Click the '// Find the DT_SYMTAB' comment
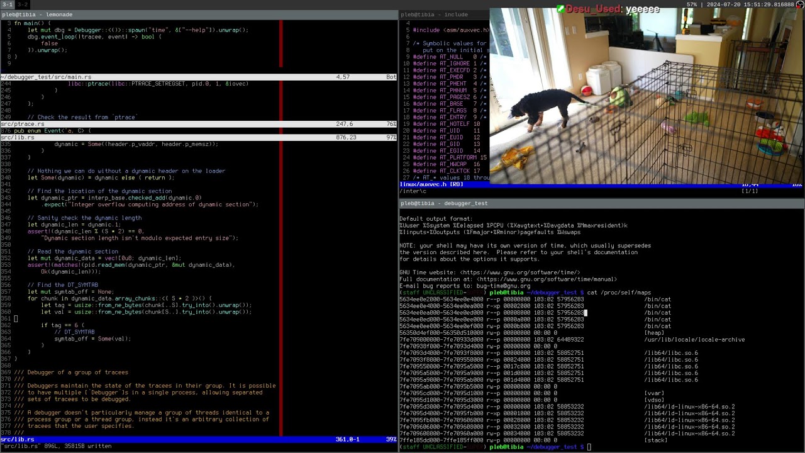 coord(62,285)
